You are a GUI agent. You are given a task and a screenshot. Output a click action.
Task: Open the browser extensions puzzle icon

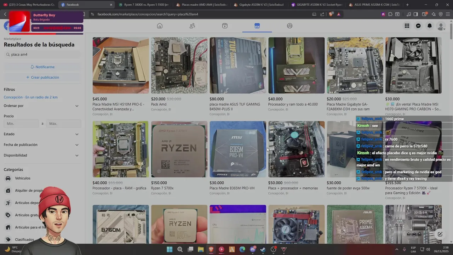(390, 14)
